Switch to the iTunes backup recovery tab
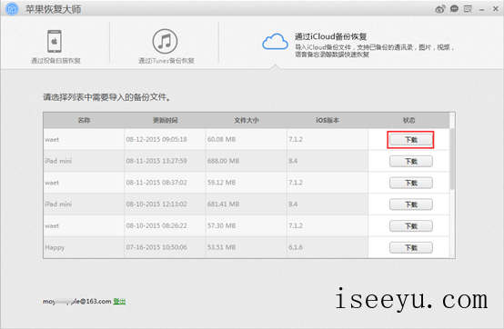Screen dimensions: 504x329 pos(166,46)
